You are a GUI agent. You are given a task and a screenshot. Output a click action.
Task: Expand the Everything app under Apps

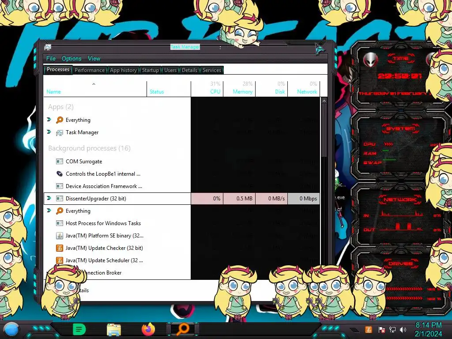[x=49, y=119]
